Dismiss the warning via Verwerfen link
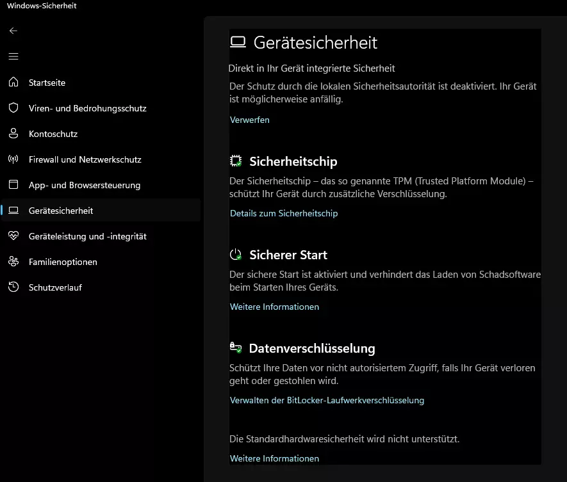The height and width of the screenshot is (482, 567). (x=249, y=120)
